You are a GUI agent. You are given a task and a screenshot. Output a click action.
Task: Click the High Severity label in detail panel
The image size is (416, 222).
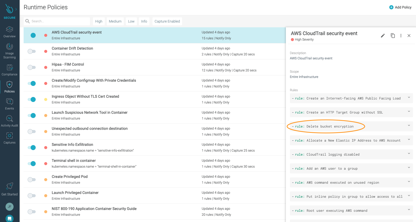click(304, 40)
